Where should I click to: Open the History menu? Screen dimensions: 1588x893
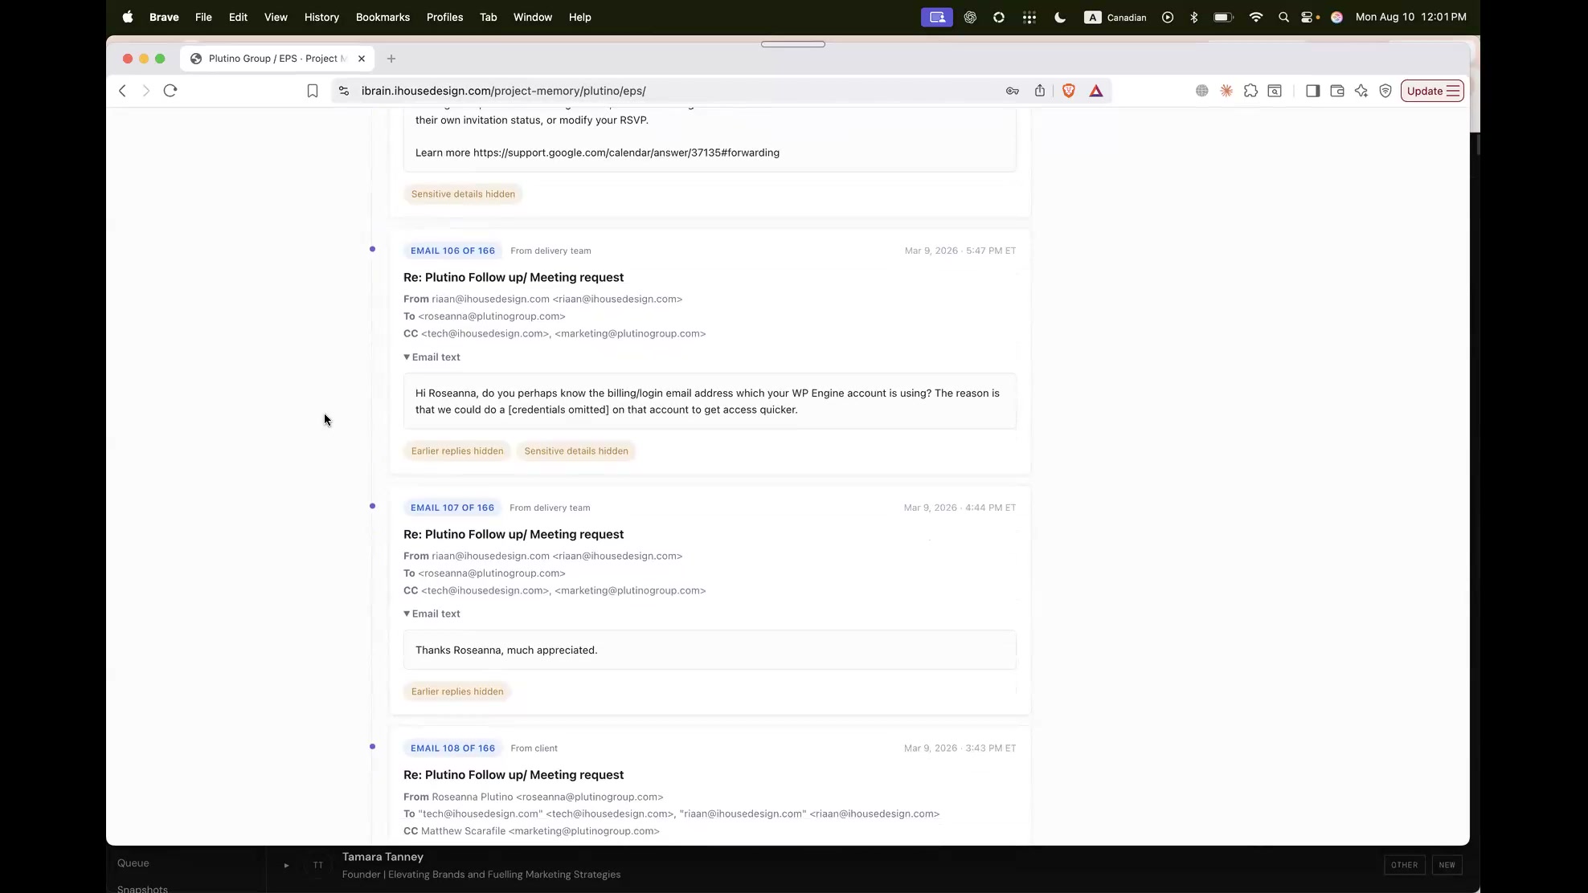321,17
